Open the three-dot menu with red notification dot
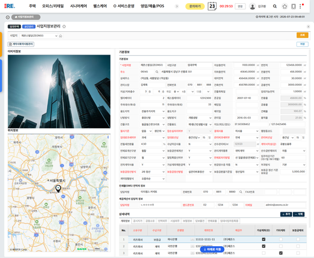Viewport: 314px width, 258px height. (301, 6)
